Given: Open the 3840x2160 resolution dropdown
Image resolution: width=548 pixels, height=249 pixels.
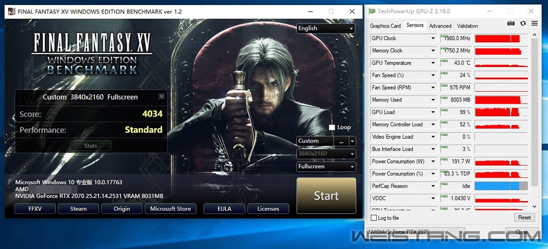Looking at the screenshot, I should [x=326, y=154].
